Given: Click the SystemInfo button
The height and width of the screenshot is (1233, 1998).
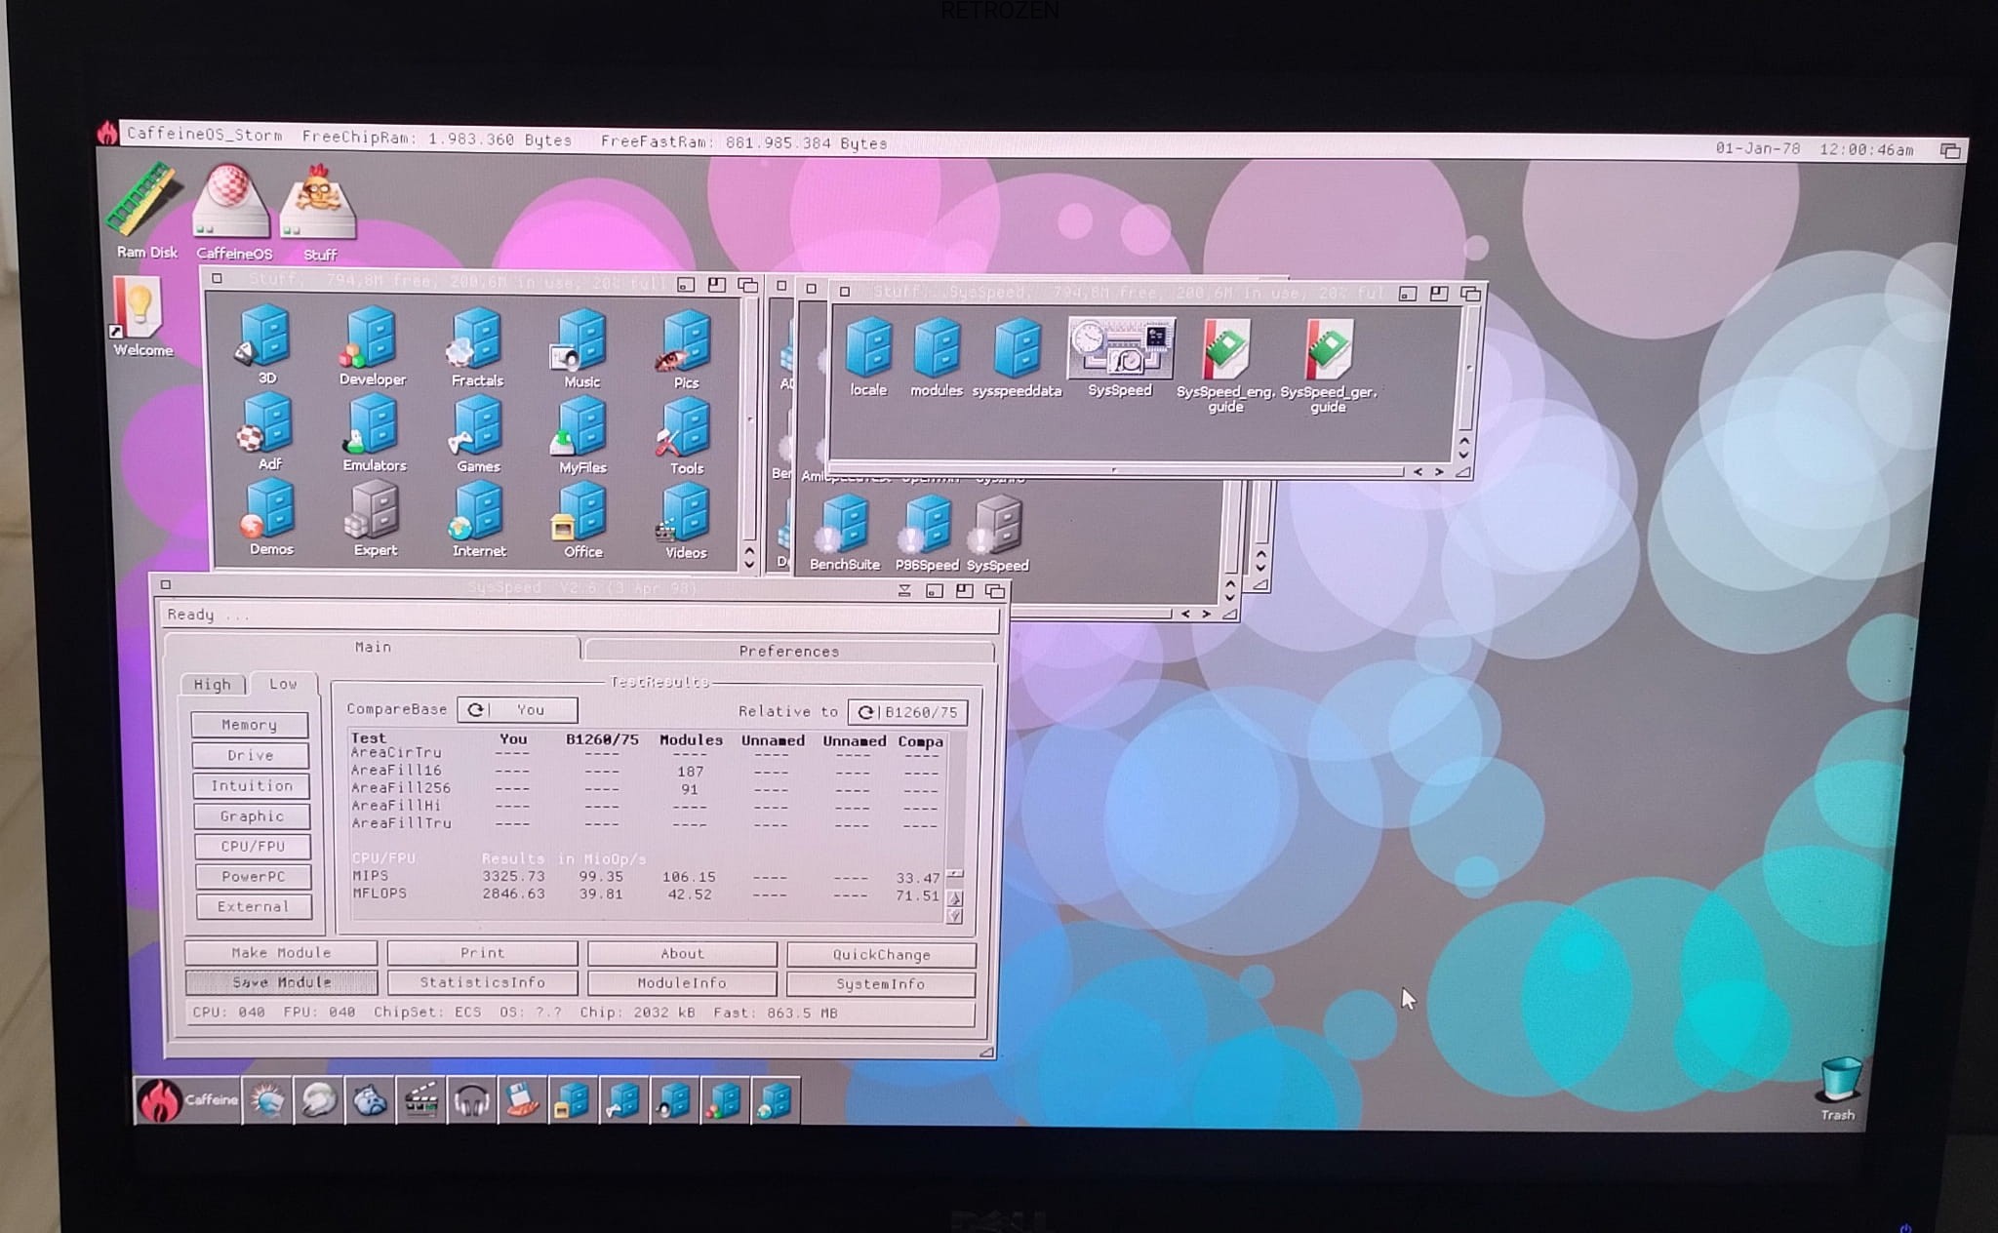Looking at the screenshot, I should [880, 983].
